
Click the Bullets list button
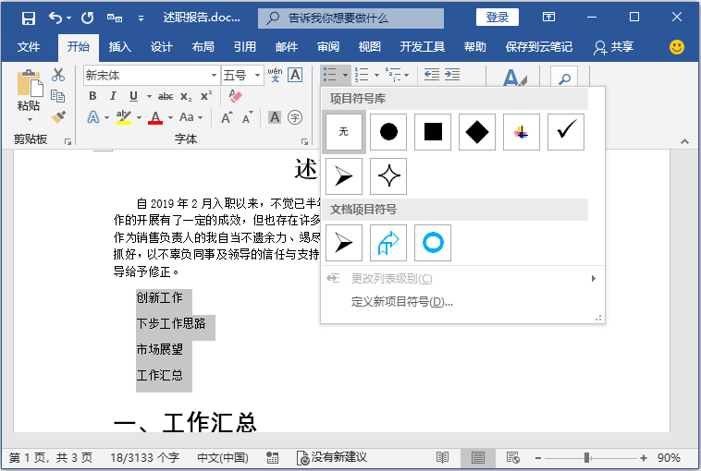click(x=330, y=75)
